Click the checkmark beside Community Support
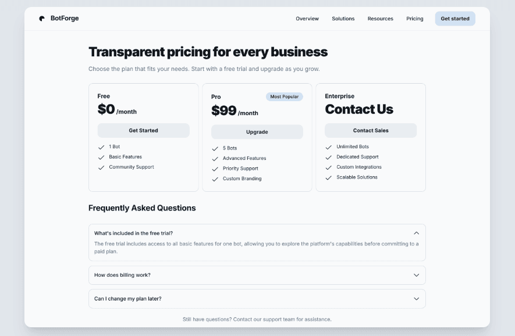The width and height of the screenshot is (515, 336). 101,167
